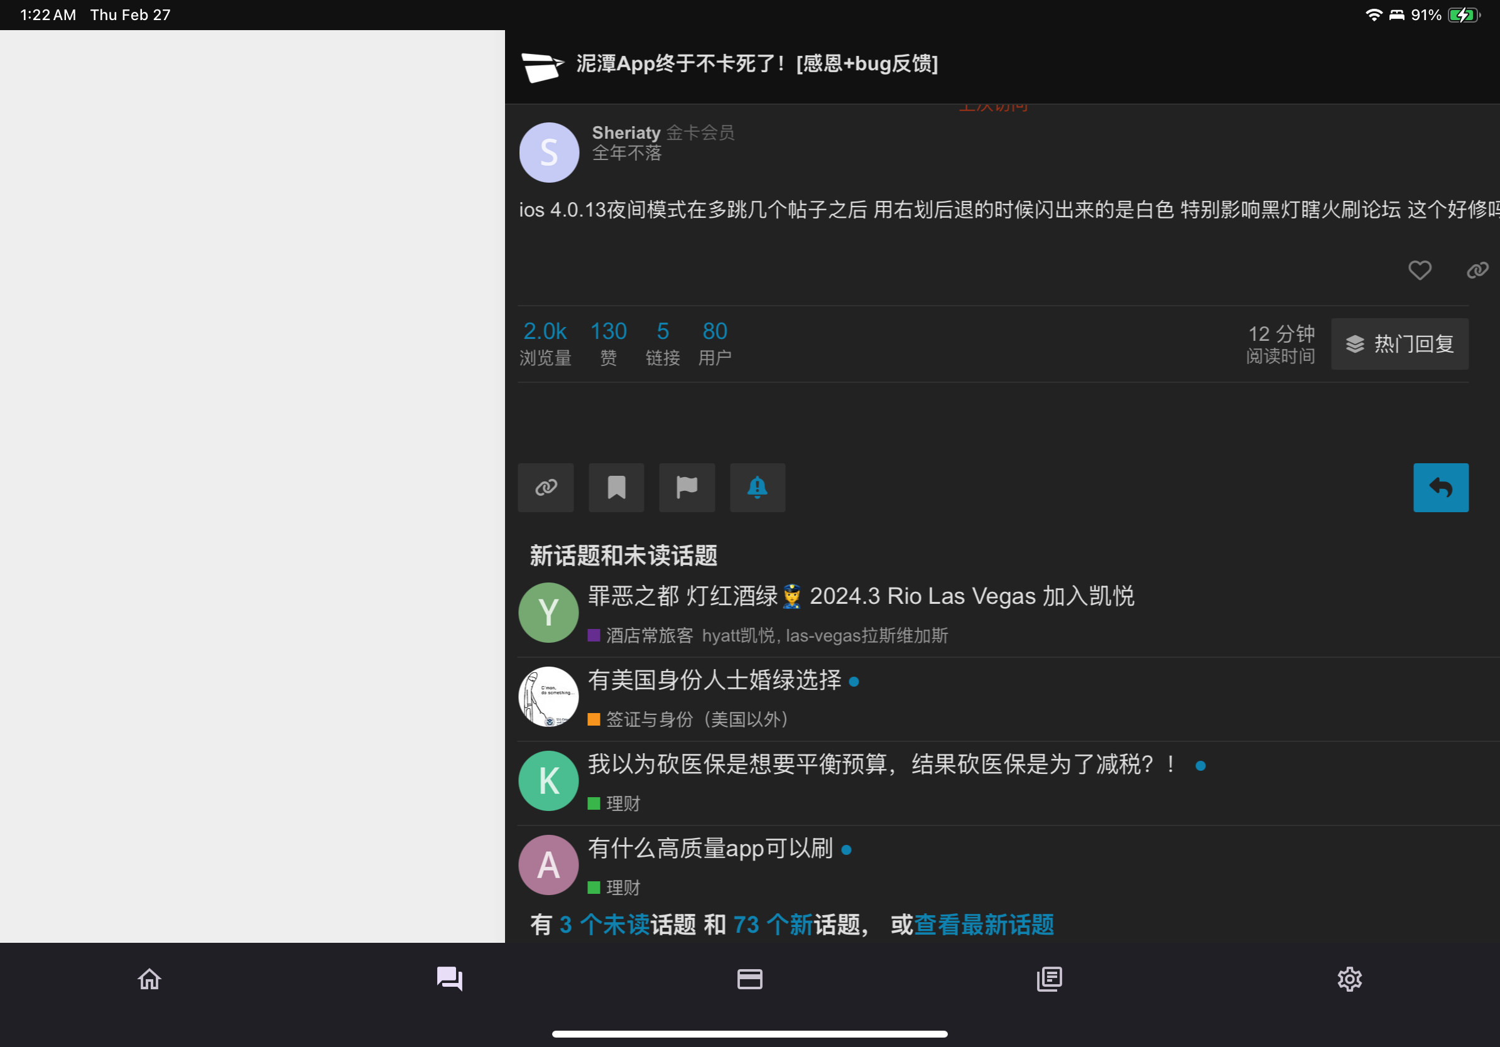Image resolution: width=1500 pixels, height=1047 pixels.
Task: Like Sheriaty's post with the heart icon
Action: point(1419,269)
